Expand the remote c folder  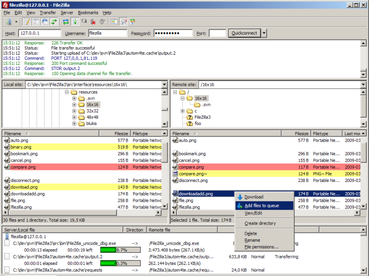coord(182,111)
